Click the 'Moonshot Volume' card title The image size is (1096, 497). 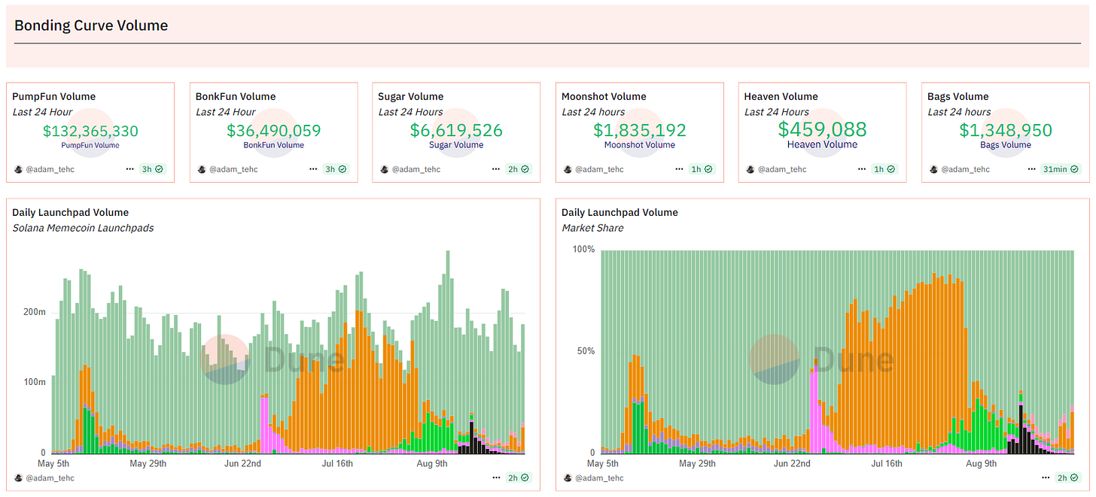(x=604, y=96)
